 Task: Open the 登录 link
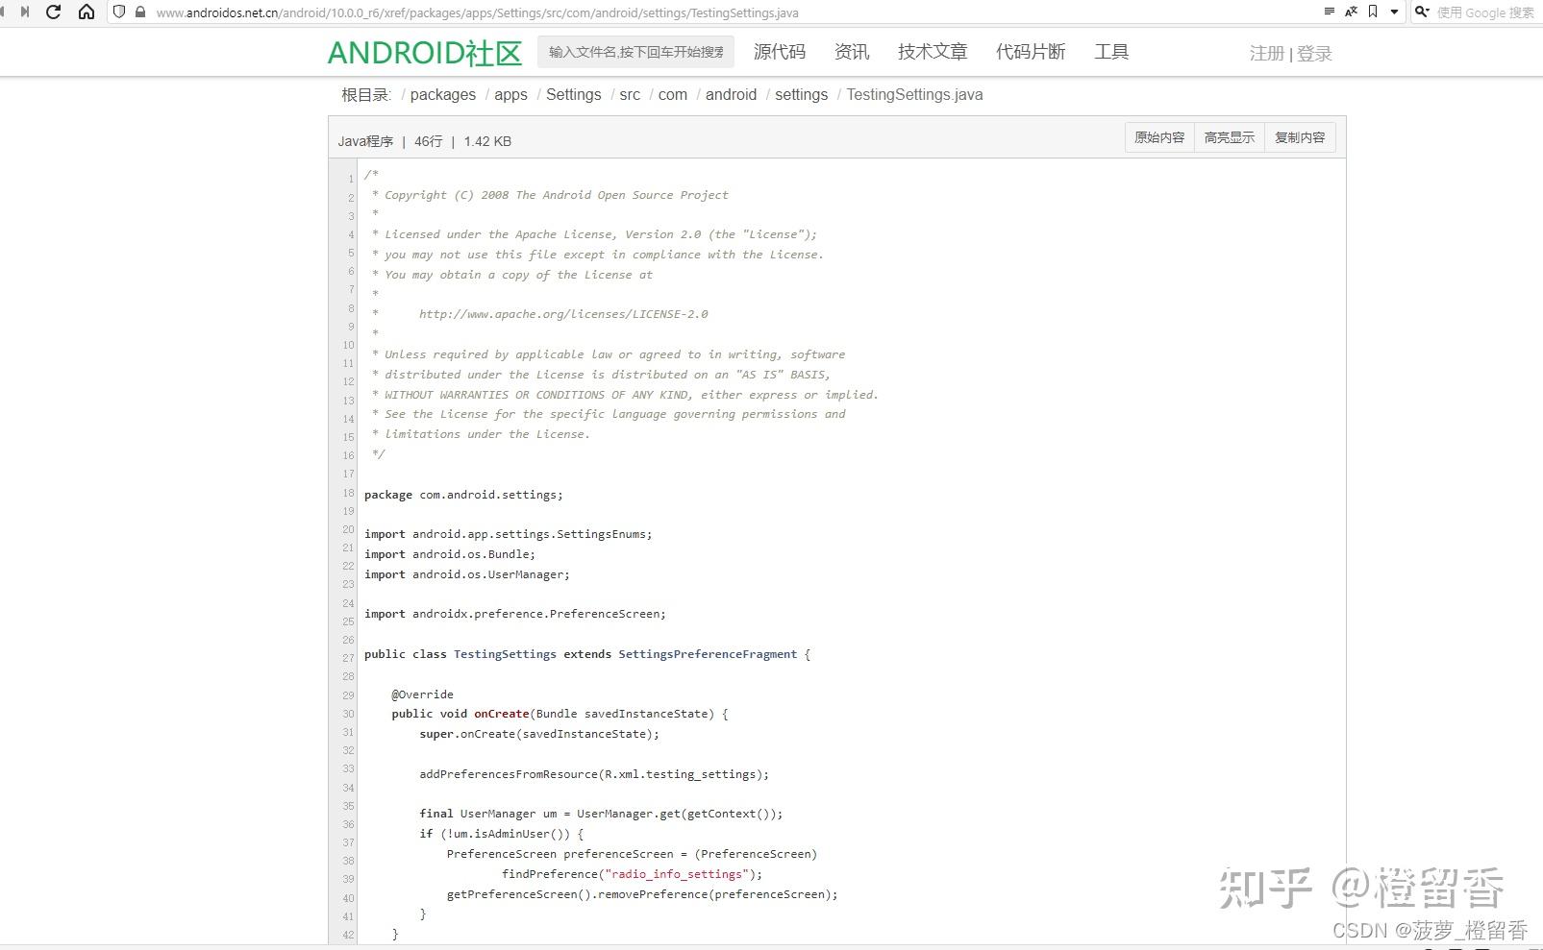point(1313,54)
